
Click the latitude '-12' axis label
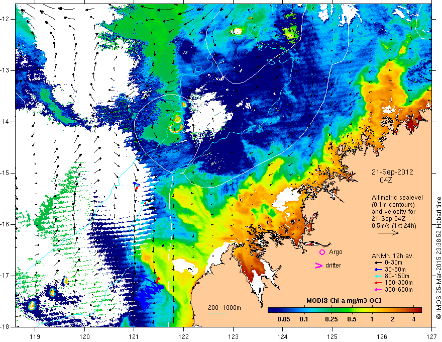[5, 19]
